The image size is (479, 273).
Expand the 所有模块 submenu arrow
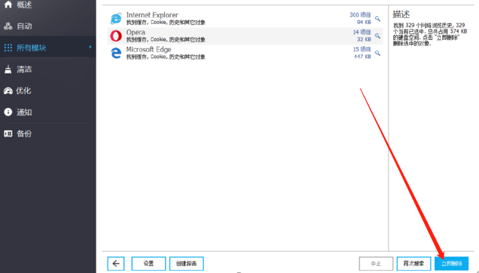click(90, 47)
